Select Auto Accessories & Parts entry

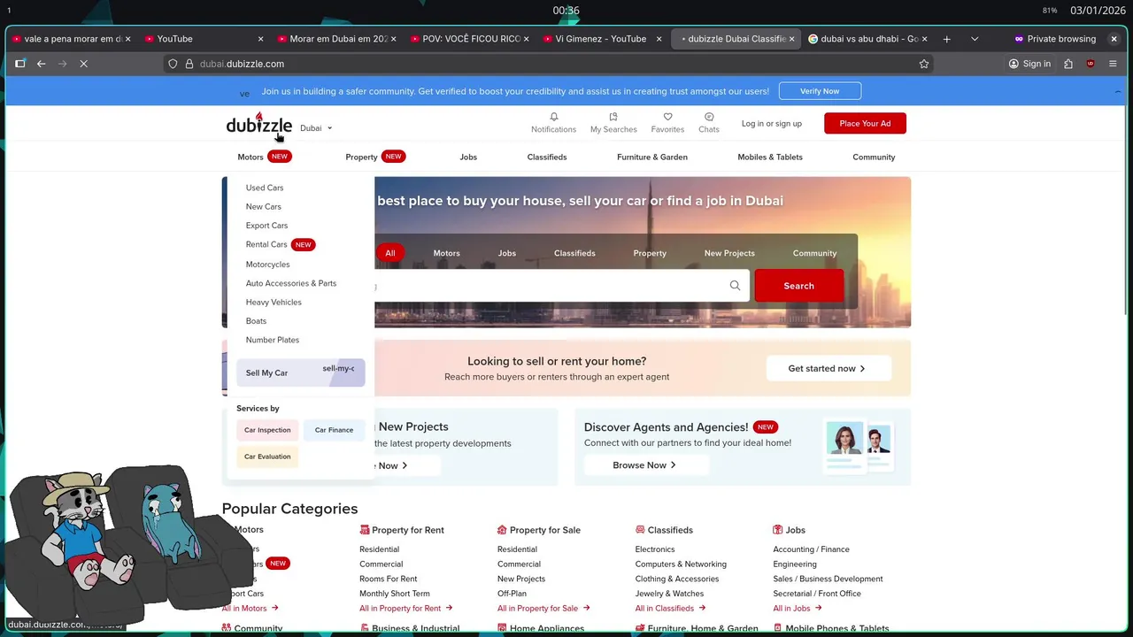291,283
